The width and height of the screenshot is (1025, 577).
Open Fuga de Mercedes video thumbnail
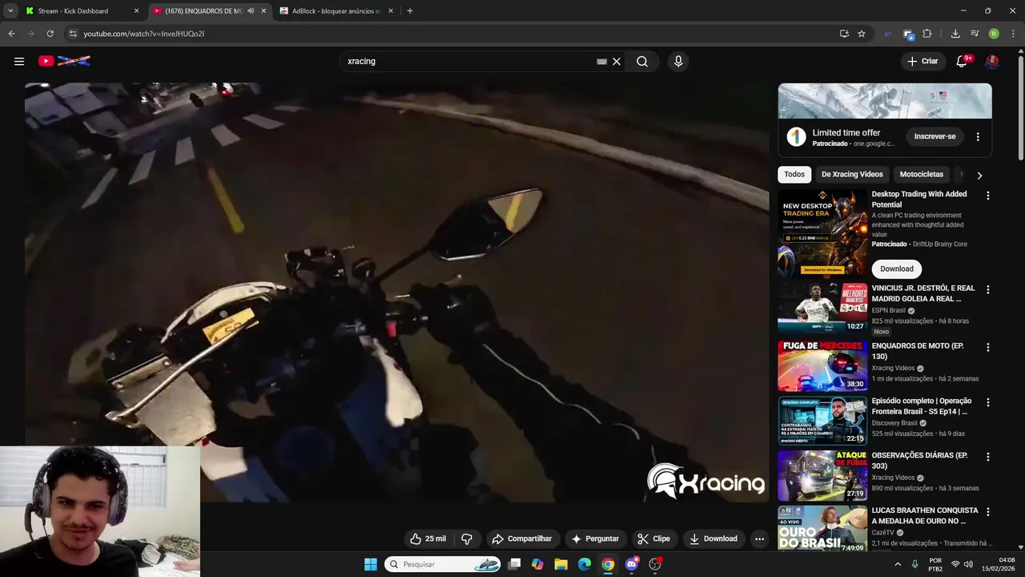click(822, 365)
